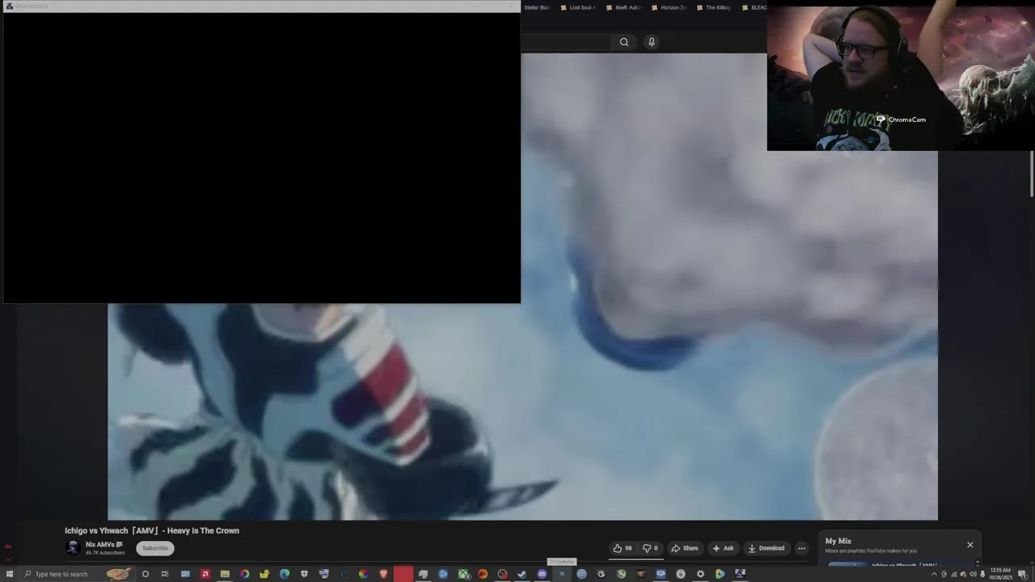Open the yellow duck app on taskbar
The image size is (1035, 582).
pos(264,574)
